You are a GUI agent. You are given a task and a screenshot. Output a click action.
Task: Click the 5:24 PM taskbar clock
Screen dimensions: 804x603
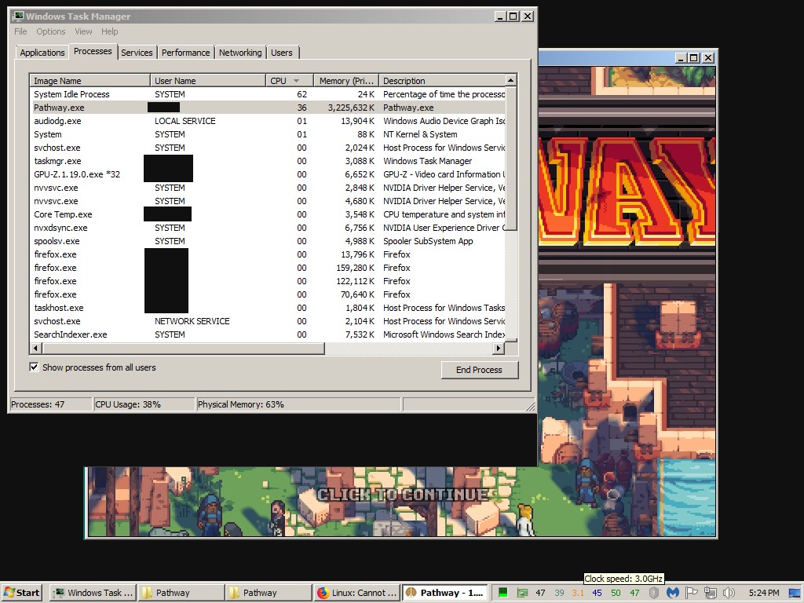763,593
